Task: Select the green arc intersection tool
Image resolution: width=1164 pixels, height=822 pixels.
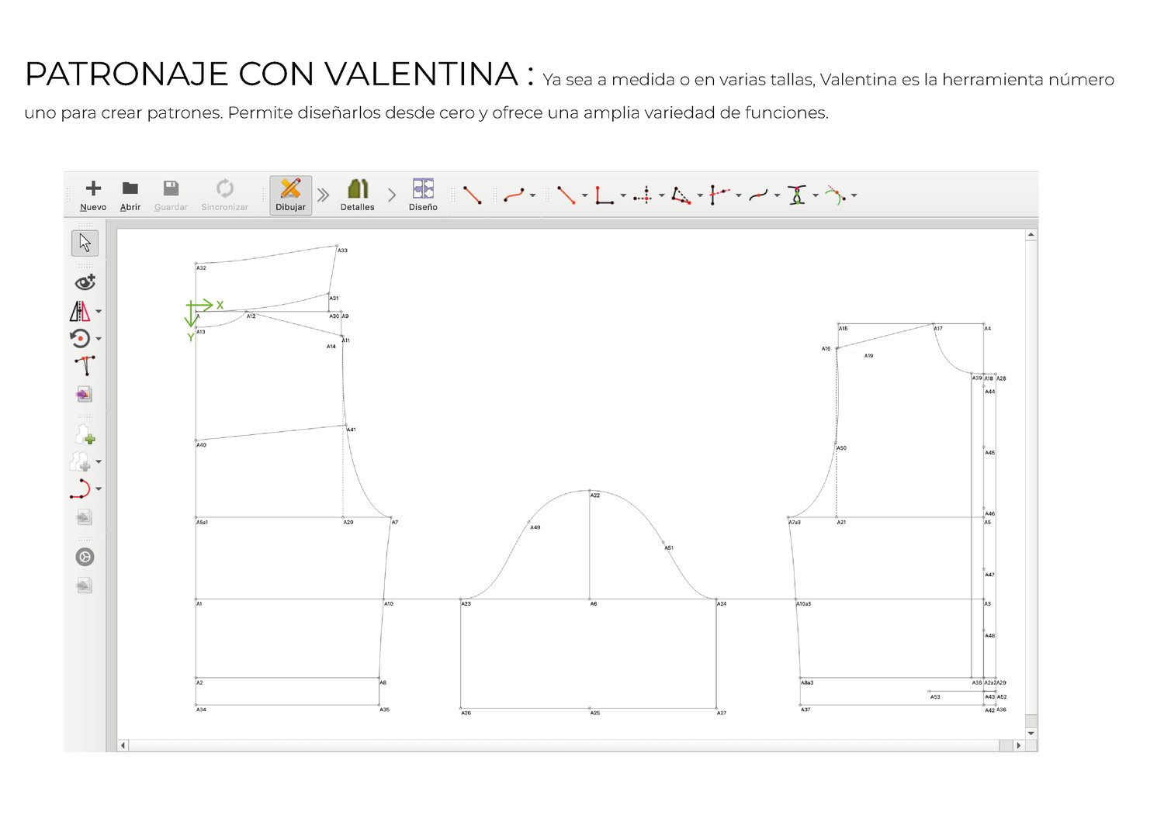Action: point(835,195)
